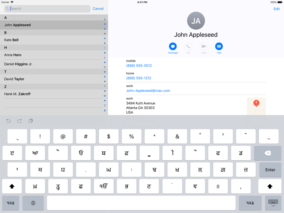This screenshot has width=284, height=213.
Task: Start a video call using the video icon
Action: coord(203,46)
